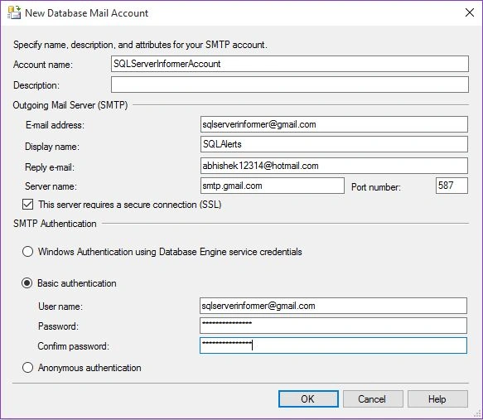Grab the resize grip at dialog corner
Image resolution: width=483 pixels, height=420 pixels.
(x=478, y=415)
